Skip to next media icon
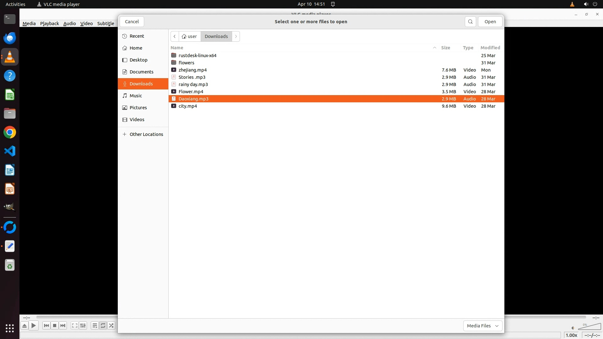The height and width of the screenshot is (339, 603). [x=63, y=326]
